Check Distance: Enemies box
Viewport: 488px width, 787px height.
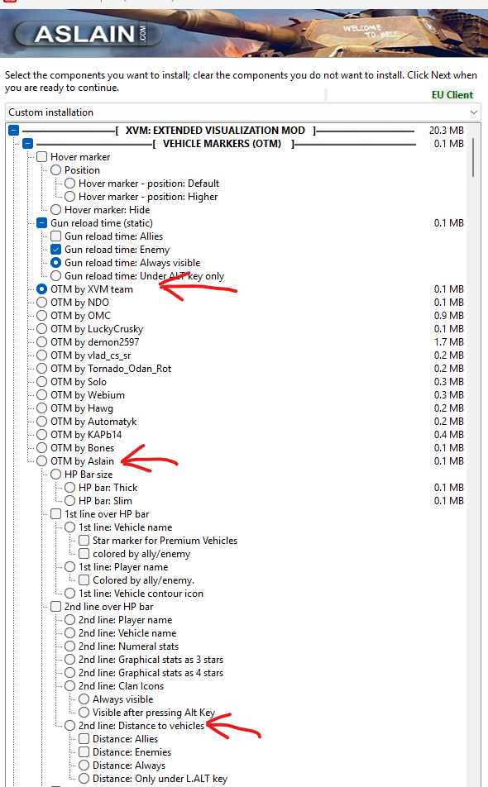tap(84, 752)
